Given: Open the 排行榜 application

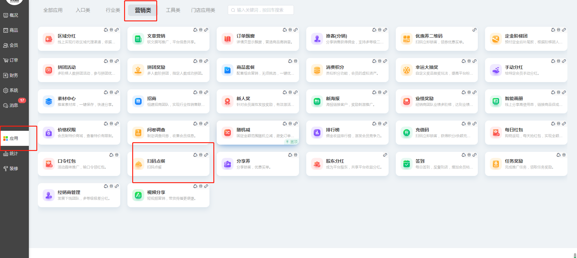Looking at the screenshot, I should click(x=347, y=133).
